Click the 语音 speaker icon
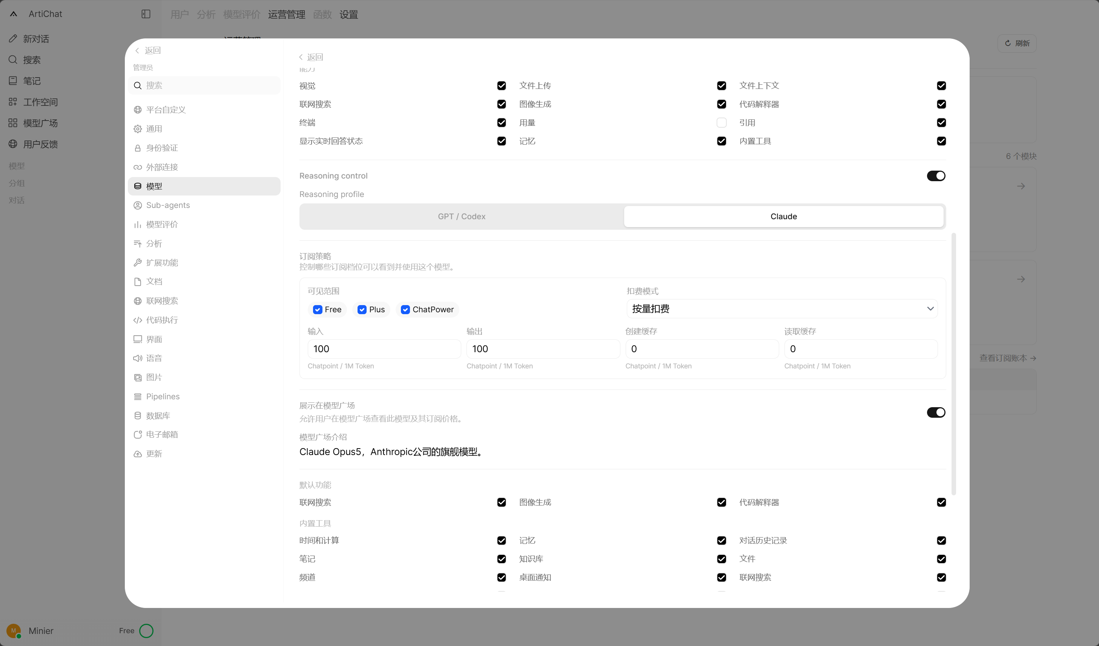 click(138, 358)
